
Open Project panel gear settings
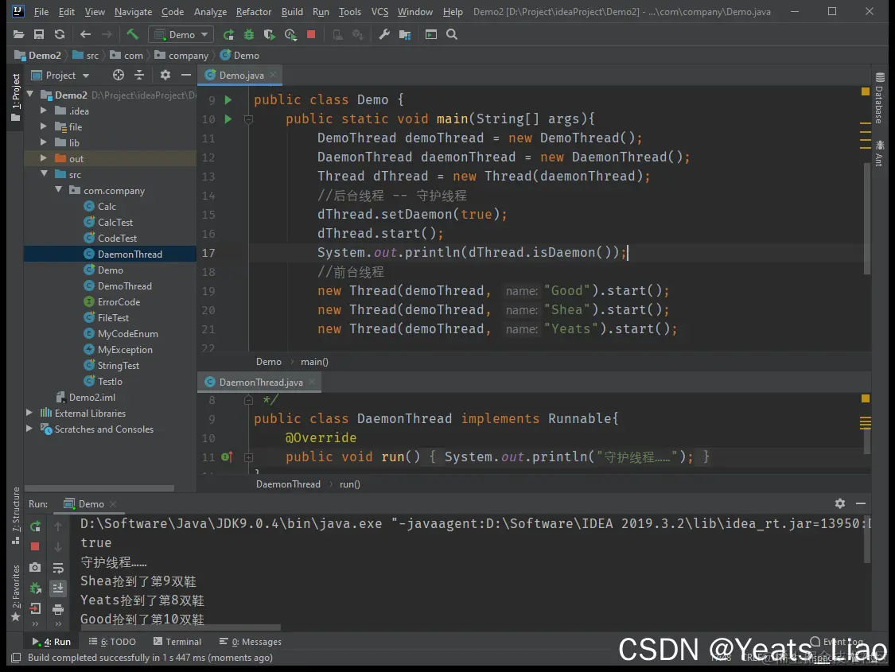pos(165,75)
